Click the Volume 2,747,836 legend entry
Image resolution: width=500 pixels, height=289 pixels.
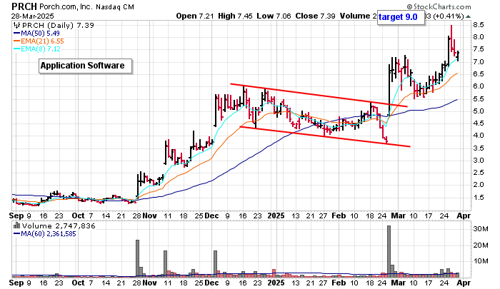pyautogui.click(x=54, y=226)
